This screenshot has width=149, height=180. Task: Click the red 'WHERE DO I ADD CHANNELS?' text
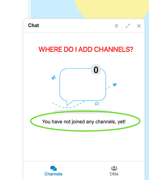tap(86, 49)
